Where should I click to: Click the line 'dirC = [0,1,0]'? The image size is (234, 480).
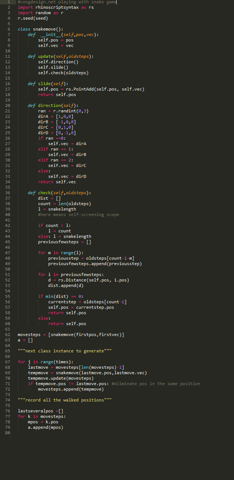56,127
